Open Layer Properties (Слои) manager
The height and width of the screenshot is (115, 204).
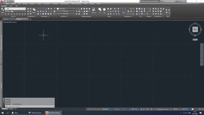[3, 10]
